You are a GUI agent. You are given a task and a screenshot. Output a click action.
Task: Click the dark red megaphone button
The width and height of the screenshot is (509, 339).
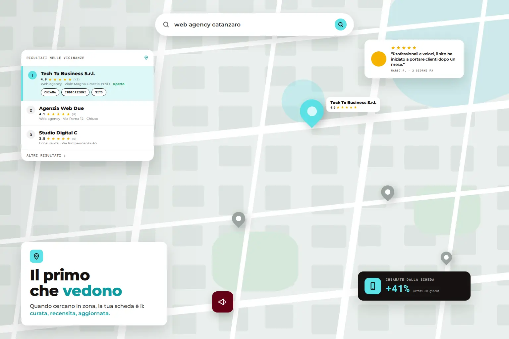tap(223, 302)
